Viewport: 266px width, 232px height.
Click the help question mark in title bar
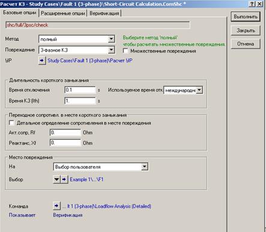[253, 4]
